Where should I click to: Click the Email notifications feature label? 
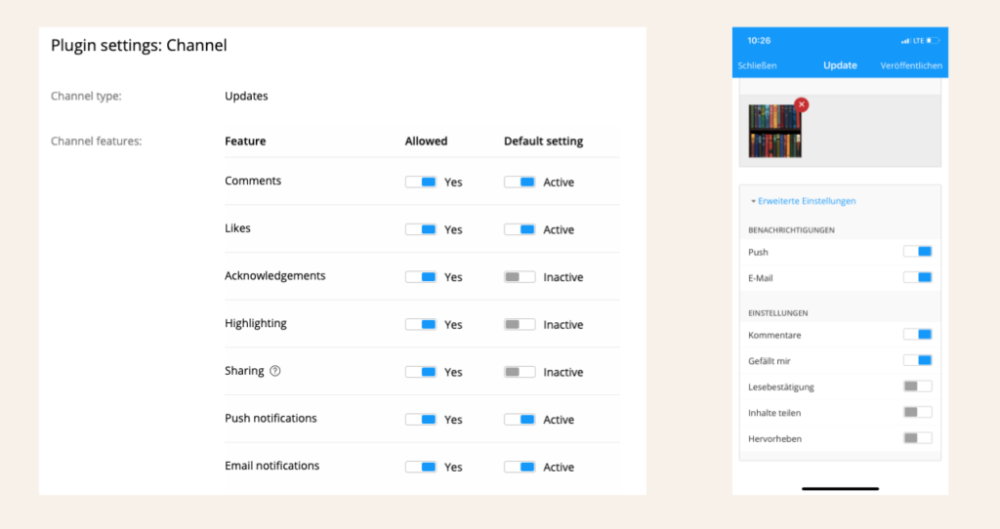tap(271, 466)
